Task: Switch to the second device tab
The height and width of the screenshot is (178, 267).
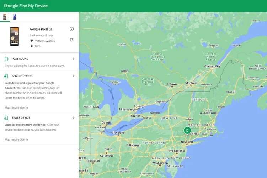Action: tap(15, 17)
